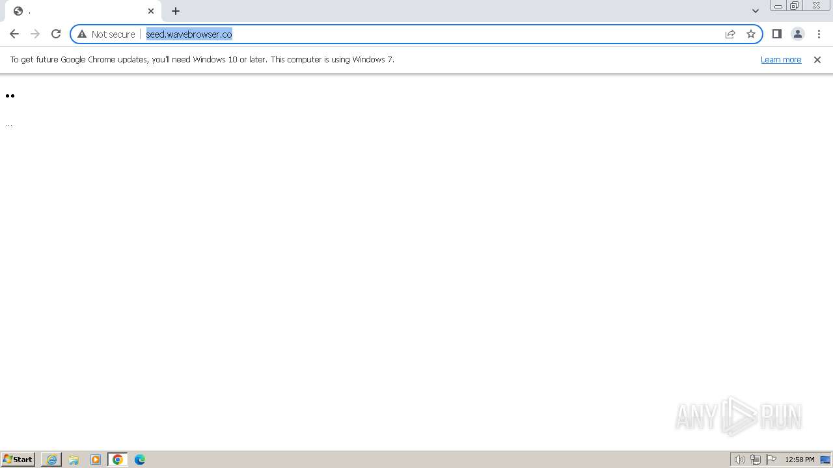
Task: Reload the current page
Action: pyautogui.click(x=56, y=34)
